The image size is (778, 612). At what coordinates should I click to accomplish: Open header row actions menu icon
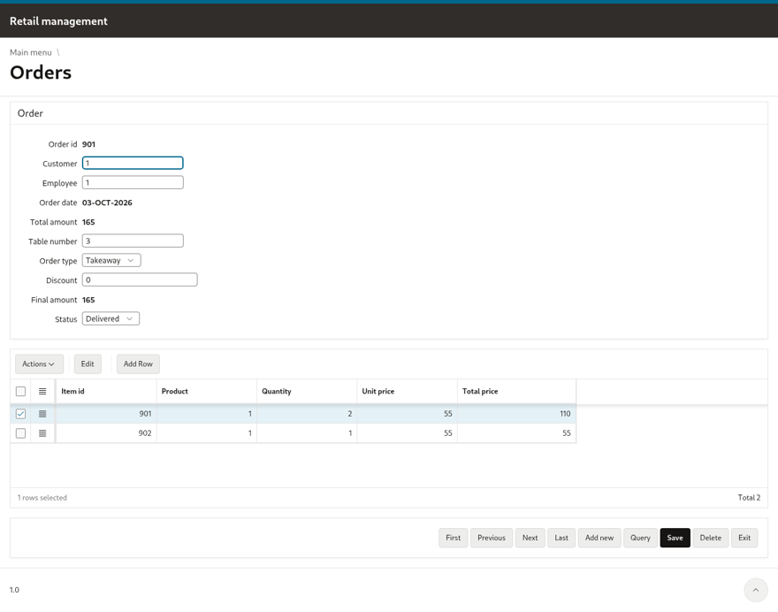42,392
